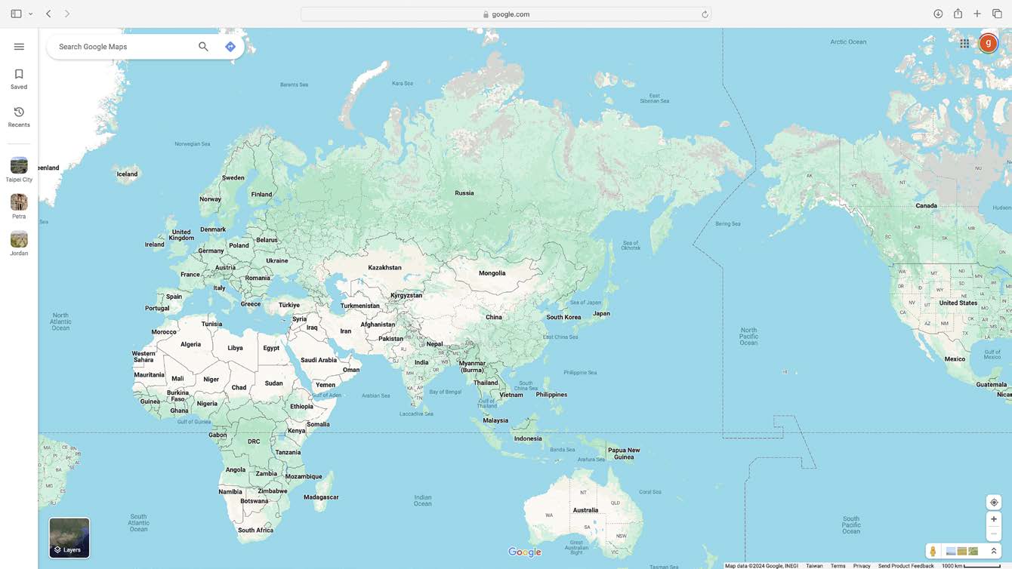Click the first imagery thumbnail near pegman
The height and width of the screenshot is (569, 1012).
951,552
